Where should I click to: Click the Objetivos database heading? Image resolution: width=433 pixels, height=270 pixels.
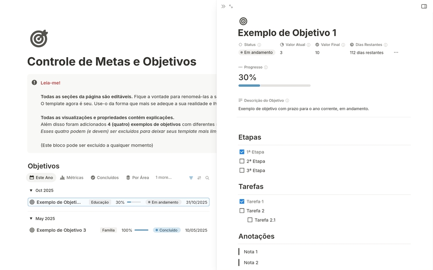click(44, 166)
